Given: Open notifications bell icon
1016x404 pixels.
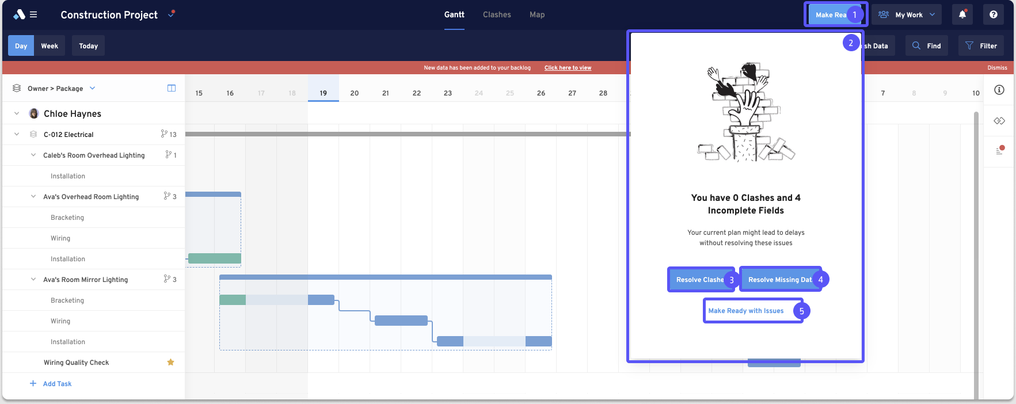Looking at the screenshot, I should click(962, 14).
